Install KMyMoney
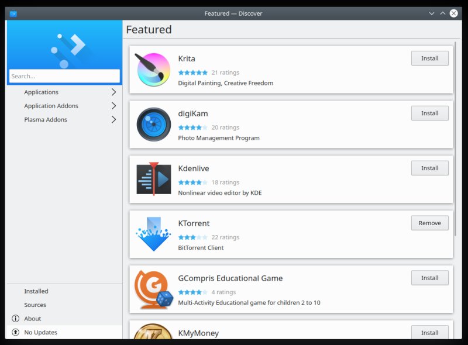This screenshot has width=468, height=345. pos(430,332)
